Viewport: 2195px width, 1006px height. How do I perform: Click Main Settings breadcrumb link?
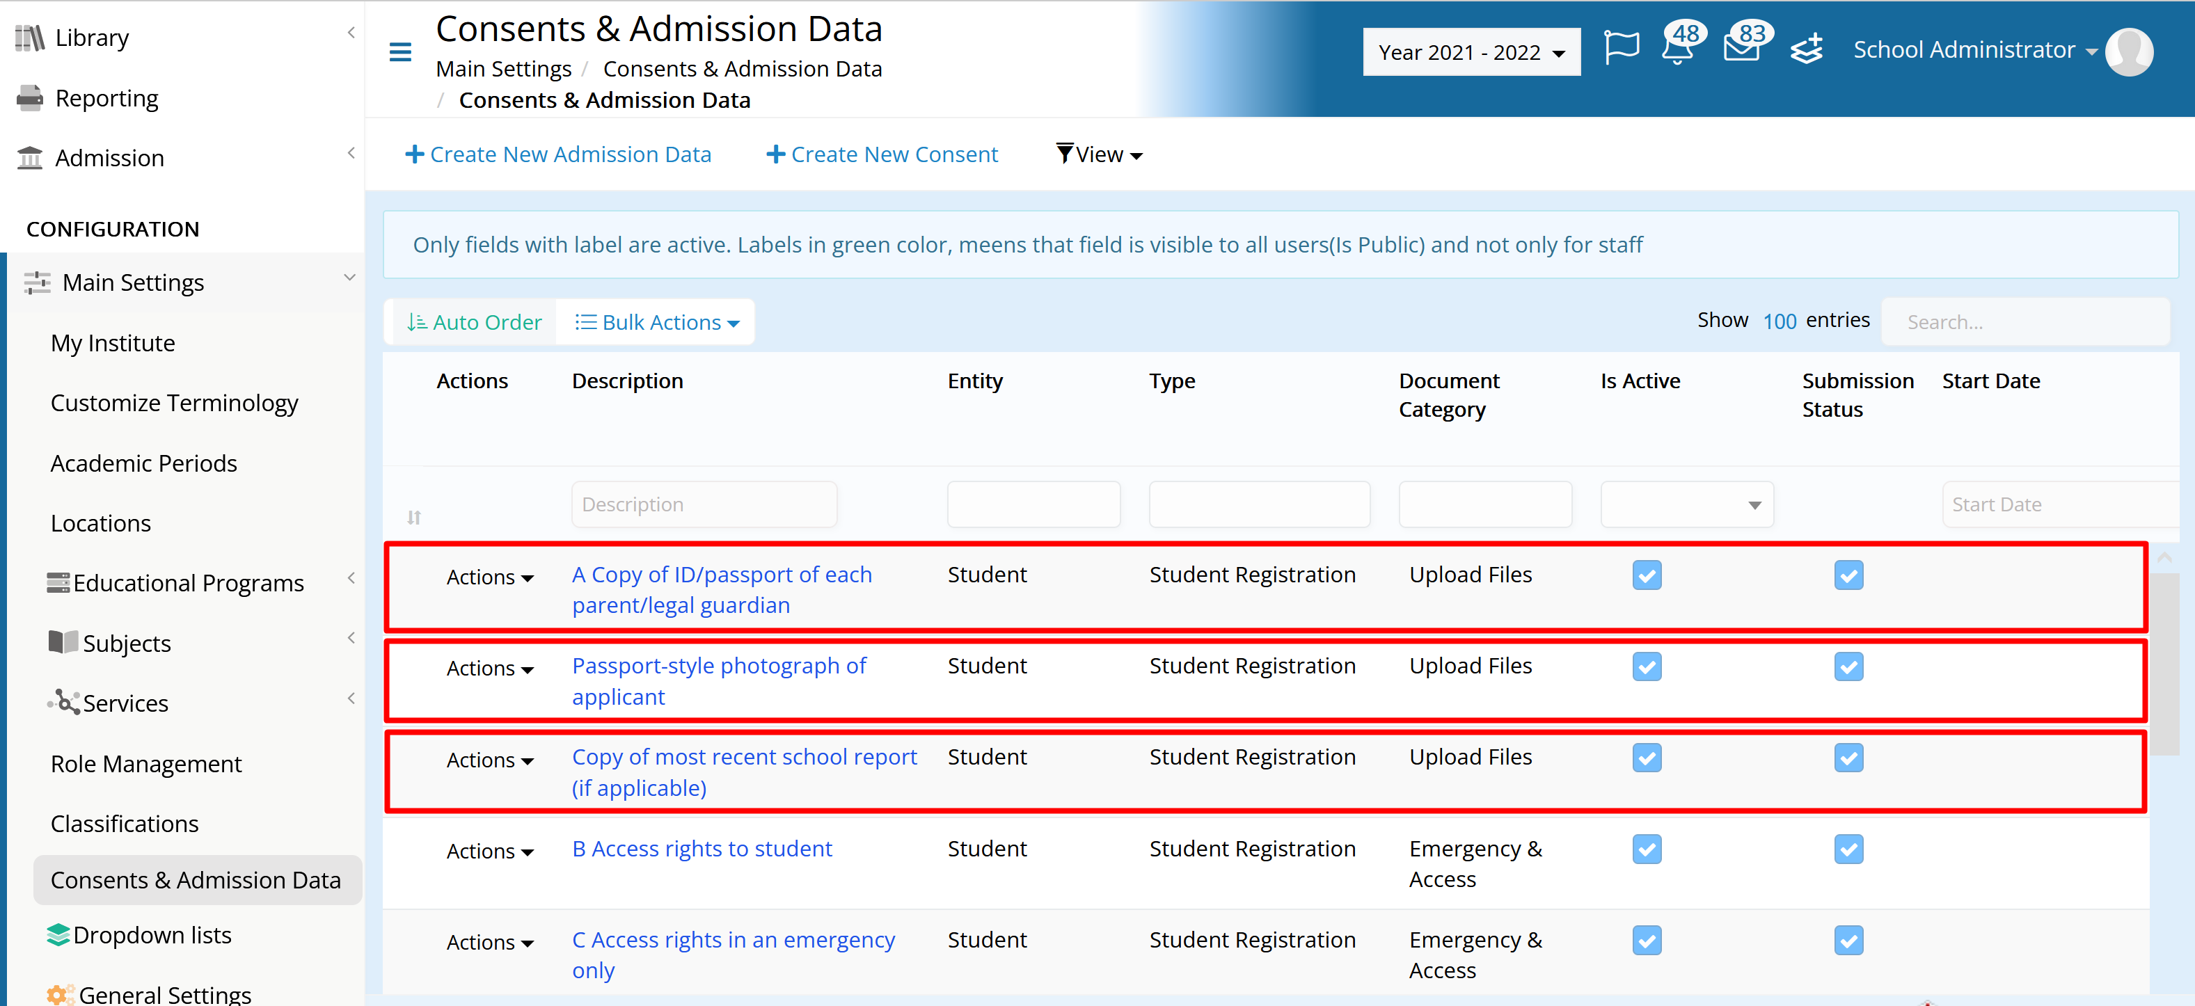pyautogui.click(x=504, y=68)
